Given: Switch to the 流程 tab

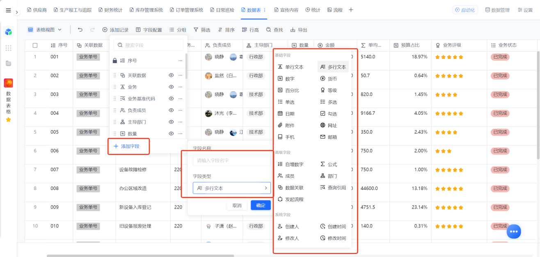Looking at the screenshot, I should point(335,10).
